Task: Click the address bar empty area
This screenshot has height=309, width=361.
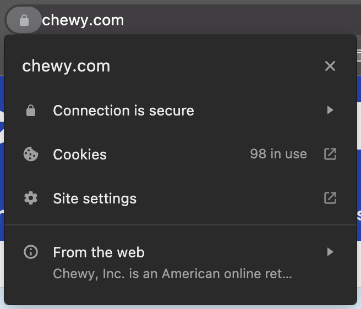Action: tap(242, 20)
